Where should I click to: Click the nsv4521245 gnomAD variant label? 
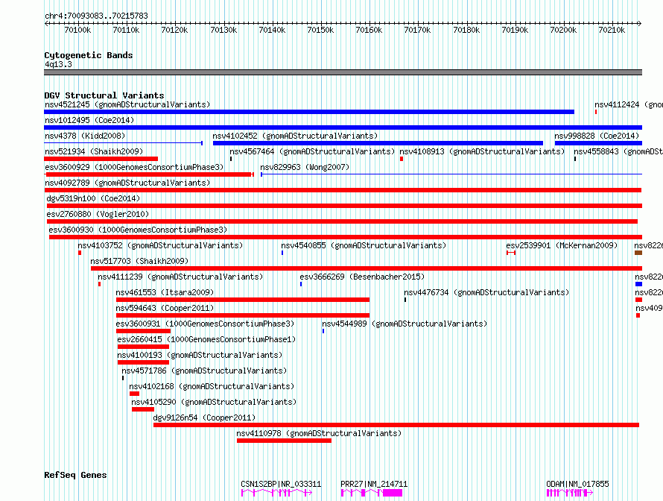point(127,104)
